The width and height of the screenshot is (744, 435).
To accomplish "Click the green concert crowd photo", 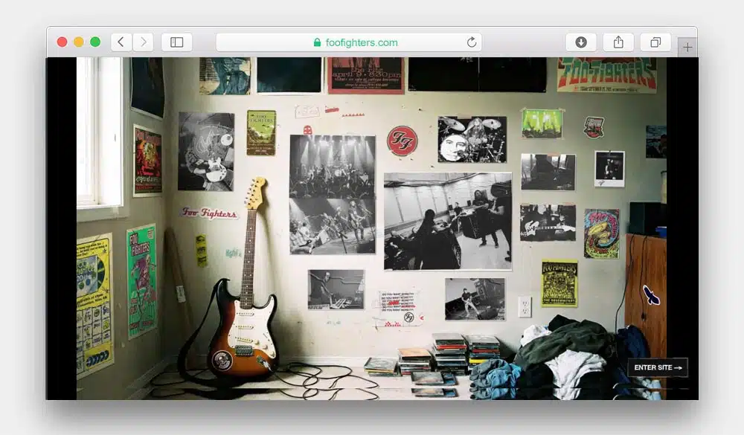I will (x=542, y=123).
